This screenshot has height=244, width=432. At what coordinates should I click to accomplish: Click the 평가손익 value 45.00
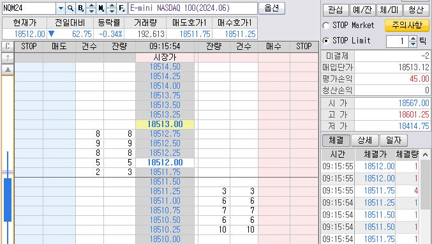click(x=419, y=79)
